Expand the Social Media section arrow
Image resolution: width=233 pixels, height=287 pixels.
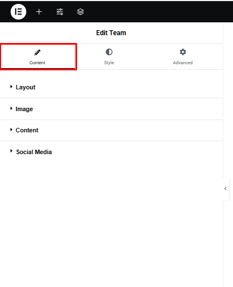pos(11,151)
